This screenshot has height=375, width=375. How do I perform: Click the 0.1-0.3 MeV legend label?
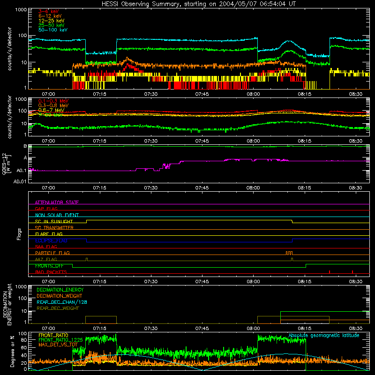coord(53,101)
